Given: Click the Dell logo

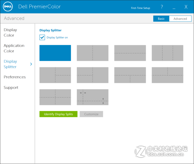Looking at the screenshot, I should pyautogui.click(x=8, y=7).
